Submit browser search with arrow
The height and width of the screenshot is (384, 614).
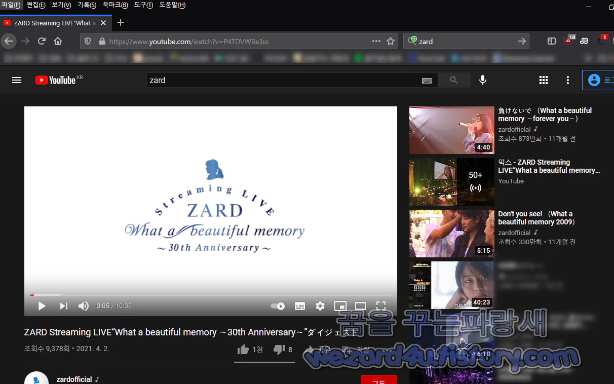pyautogui.click(x=522, y=42)
